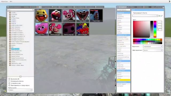171x96 pixels.
Task: Click the category icon beside Combine
Action: 10,20
